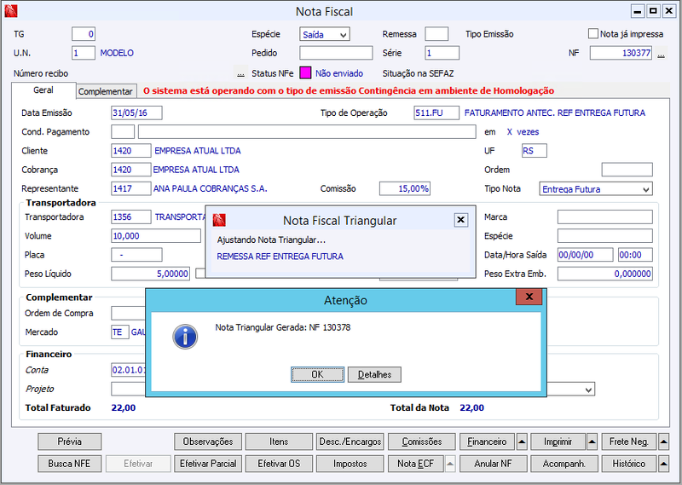Click the Financeiro button
This screenshot has width=682, height=485.
[487, 442]
